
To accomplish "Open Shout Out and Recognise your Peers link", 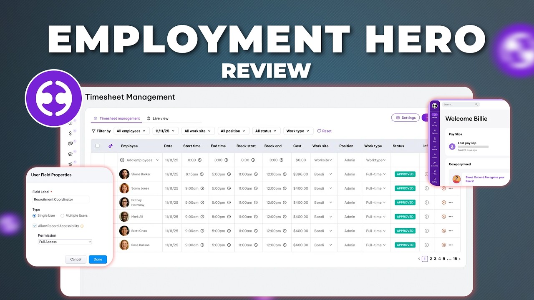I will tap(485, 179).
